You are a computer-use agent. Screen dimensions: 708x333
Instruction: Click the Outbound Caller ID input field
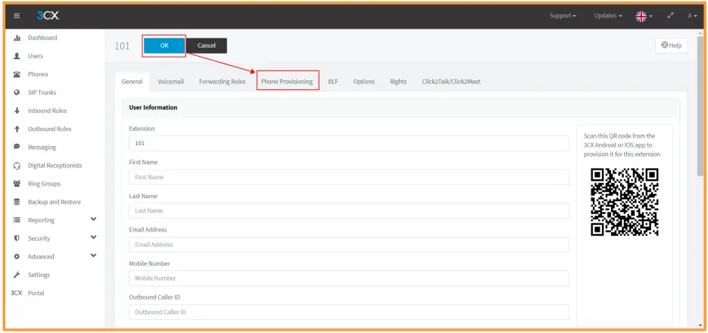coord(349,313)
